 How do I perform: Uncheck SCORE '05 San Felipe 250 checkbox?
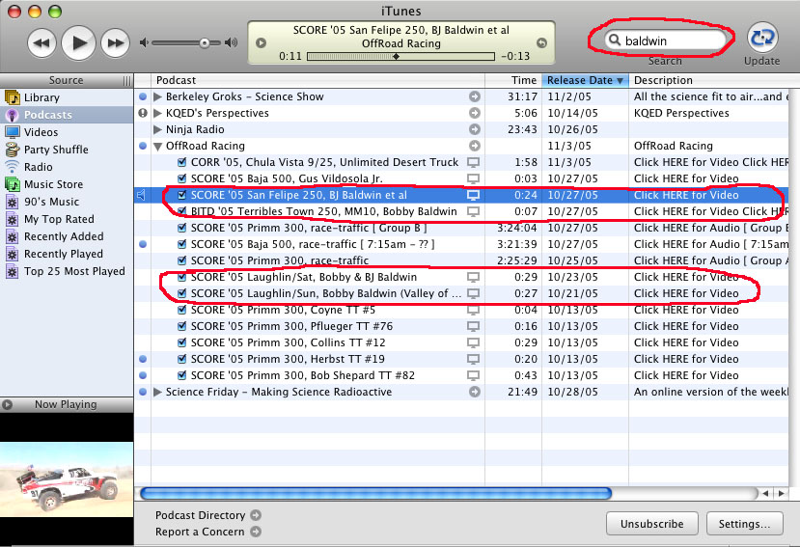181,195
